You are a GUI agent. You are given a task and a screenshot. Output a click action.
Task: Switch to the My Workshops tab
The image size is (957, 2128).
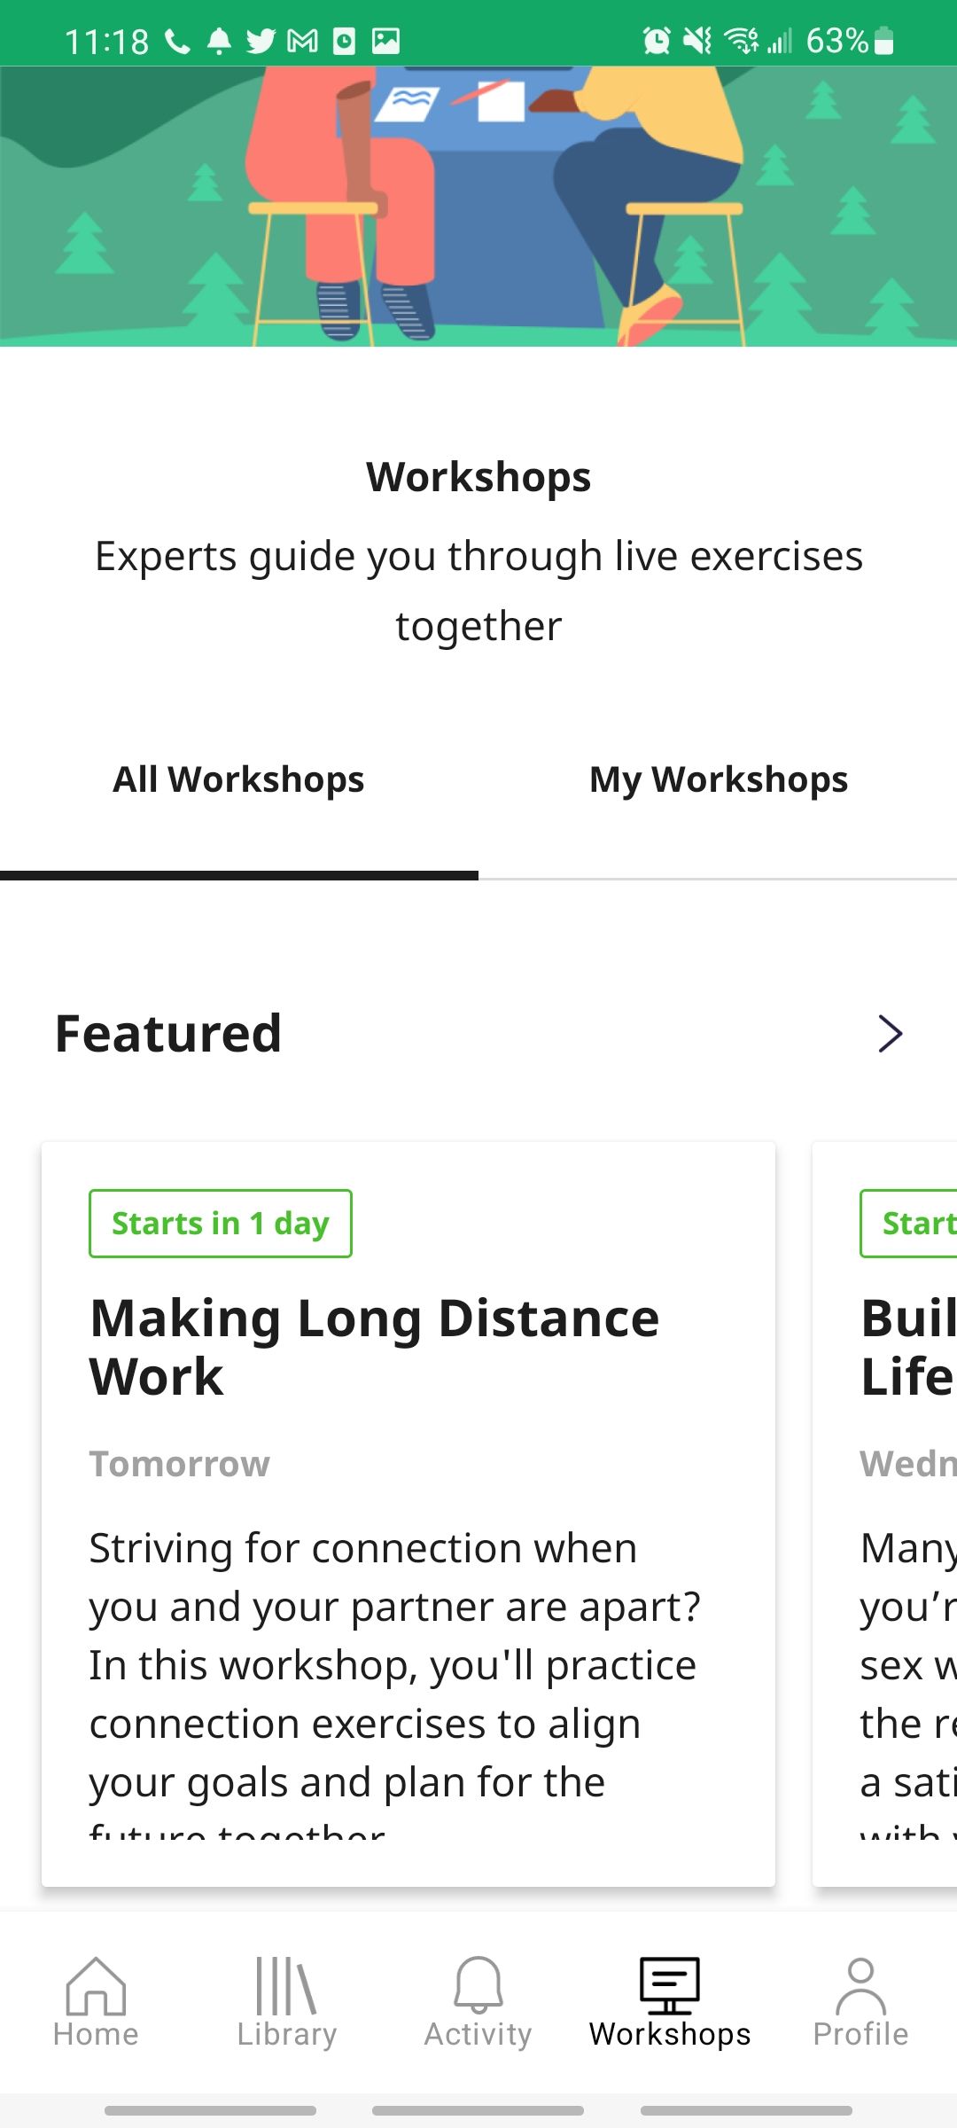coord(718,780)
